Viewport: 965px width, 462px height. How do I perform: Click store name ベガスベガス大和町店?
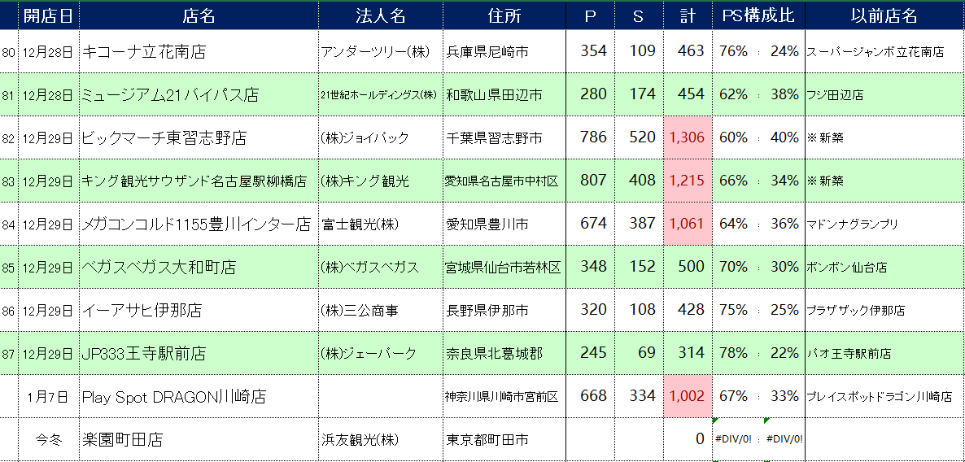coord(159,267)
